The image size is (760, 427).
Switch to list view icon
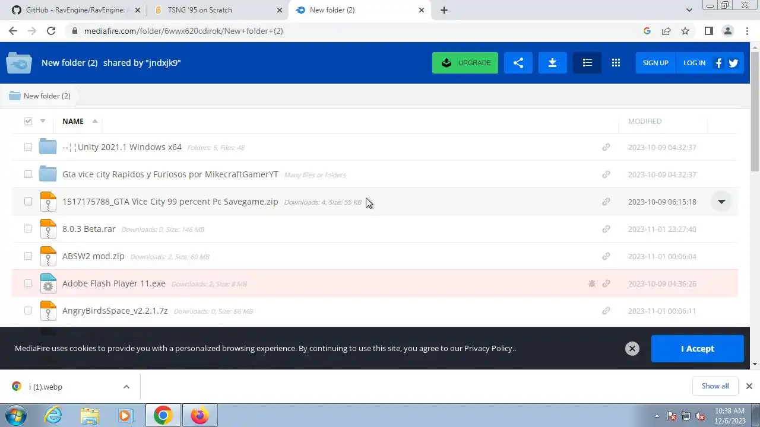pos(587,63)
